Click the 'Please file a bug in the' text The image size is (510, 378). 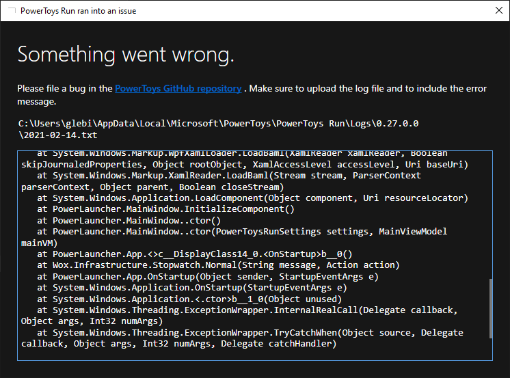65,88
